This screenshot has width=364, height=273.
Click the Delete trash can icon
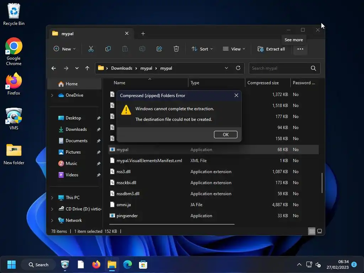point(176,49)
